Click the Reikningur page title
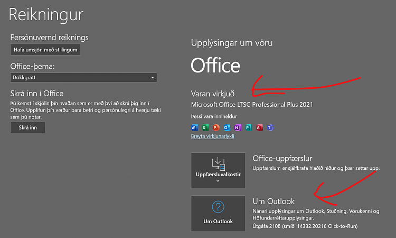396x238 pixels. (46, 15)
